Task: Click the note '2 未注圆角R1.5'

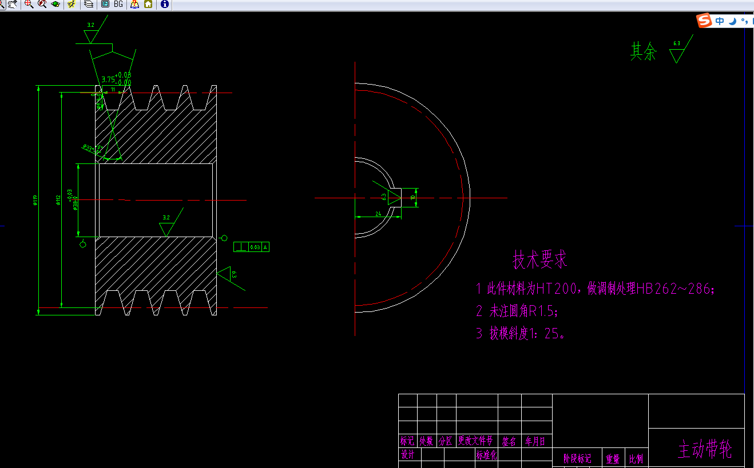Action: (x=517, y=311)
